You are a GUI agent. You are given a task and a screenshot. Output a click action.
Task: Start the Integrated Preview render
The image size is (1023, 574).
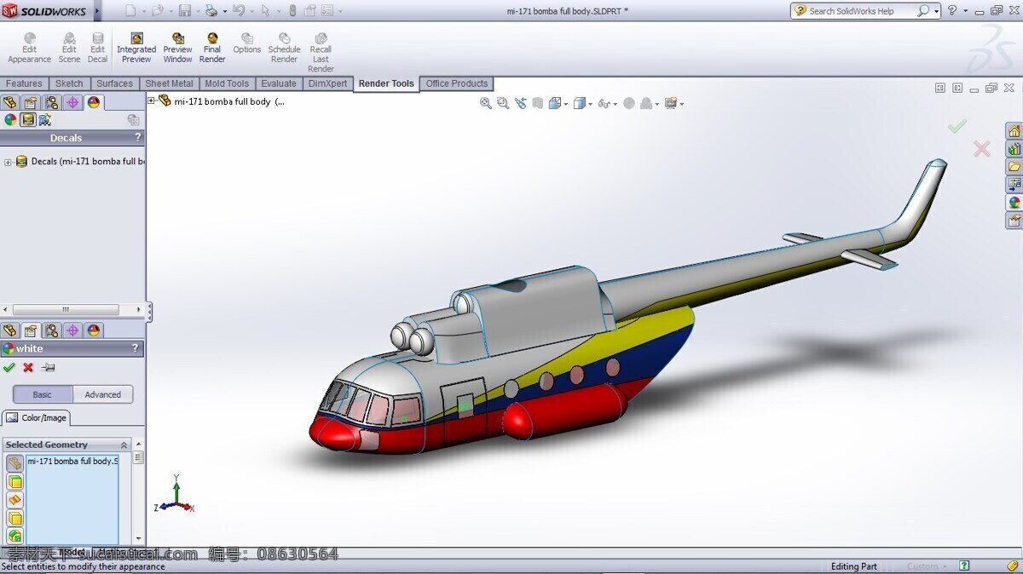click(x=136, y=48)
